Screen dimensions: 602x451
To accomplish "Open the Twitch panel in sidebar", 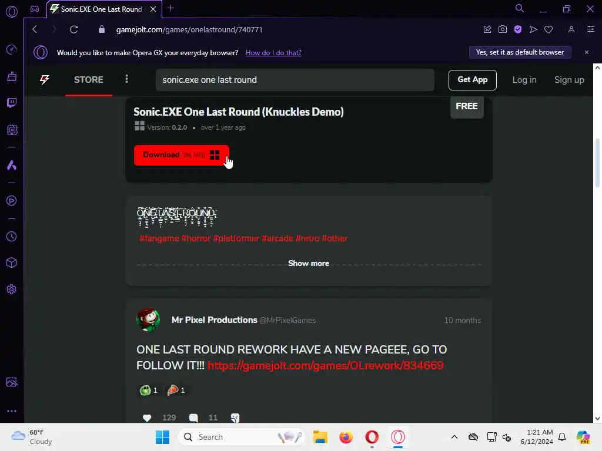I will click(x=12, y=103).
